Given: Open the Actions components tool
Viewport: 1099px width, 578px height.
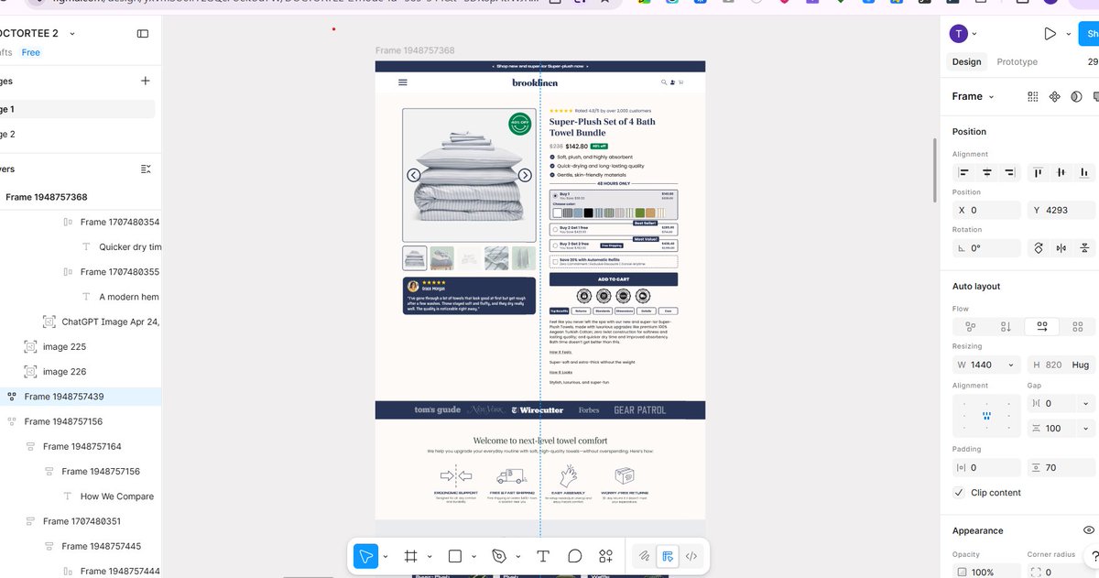Looking at the screenshot, I should pyautogui.click(x=605, y=556).
